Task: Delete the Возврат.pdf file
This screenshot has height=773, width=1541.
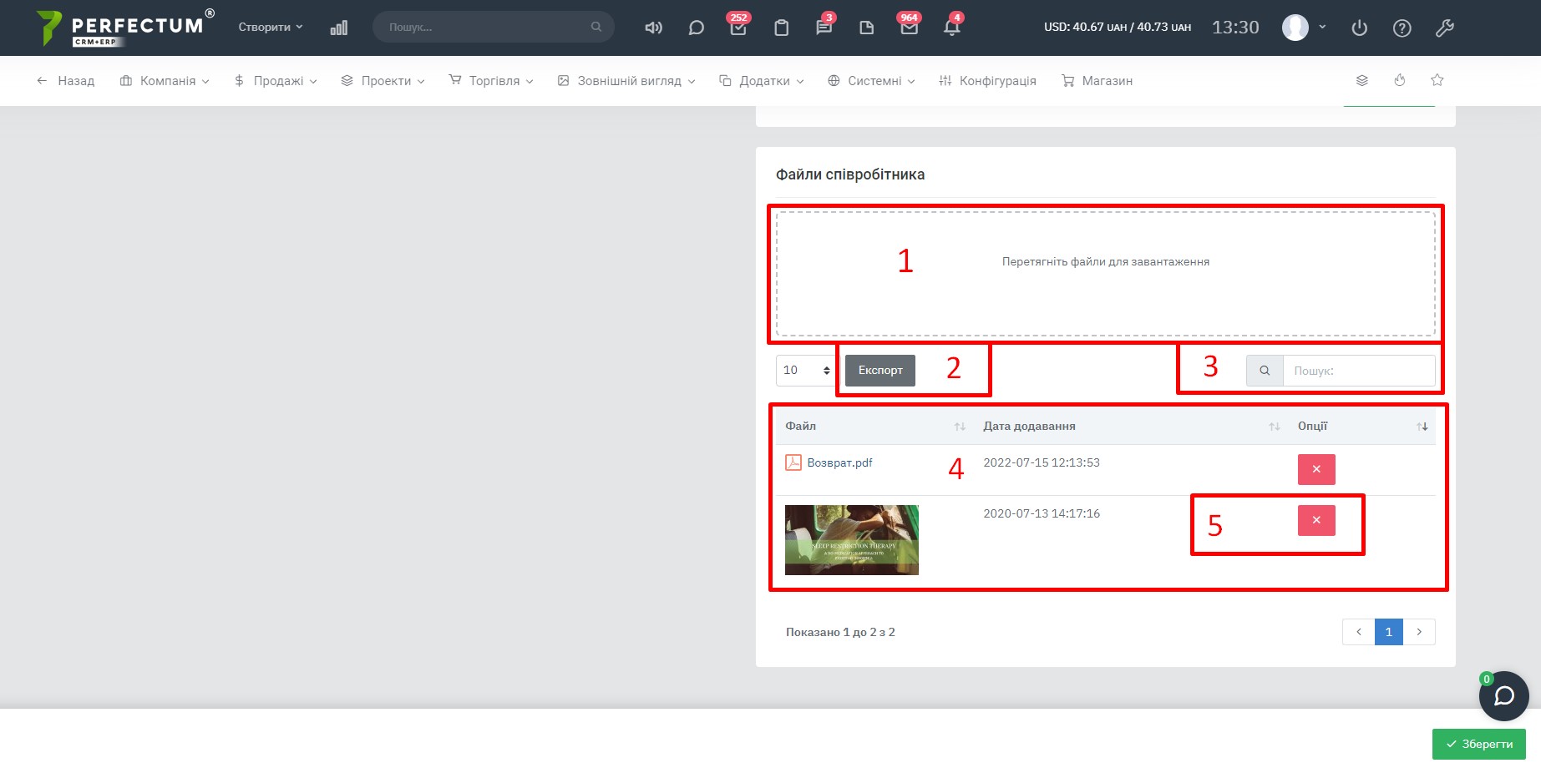Action: [1315, 469]
